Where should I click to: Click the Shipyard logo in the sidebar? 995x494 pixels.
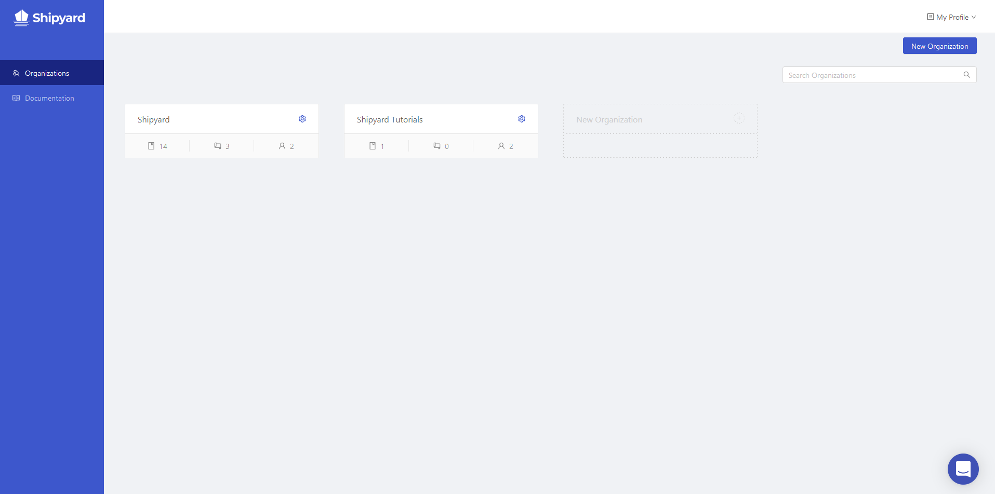(x=49, y=18)
